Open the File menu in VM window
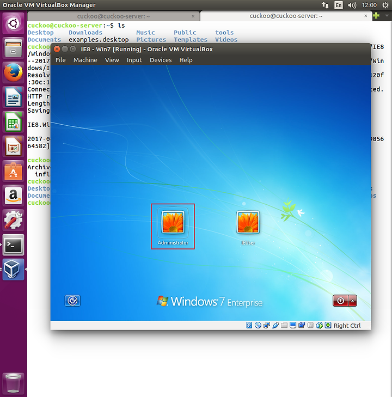The image size is (392, 397). 60,60
